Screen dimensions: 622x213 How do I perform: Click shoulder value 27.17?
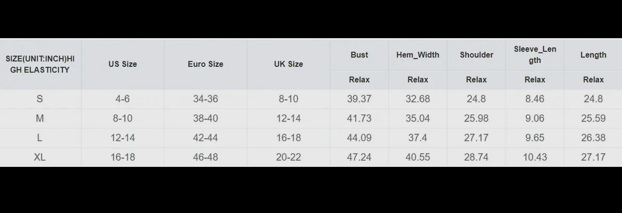pyautogui.click(x=476, y=138)
